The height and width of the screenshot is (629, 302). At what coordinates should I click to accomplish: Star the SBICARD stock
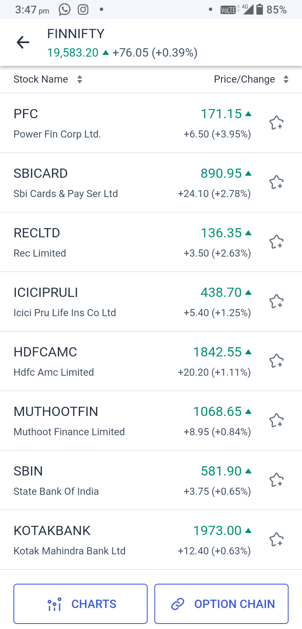pyautogui.click(x=276, y=182)
